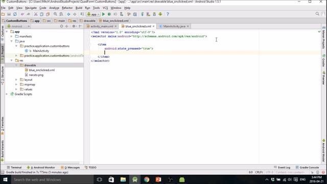Viewport: 327px width, 184px height.
Task: Open the Preview side panel tab
Action: [x=323, y=78]
